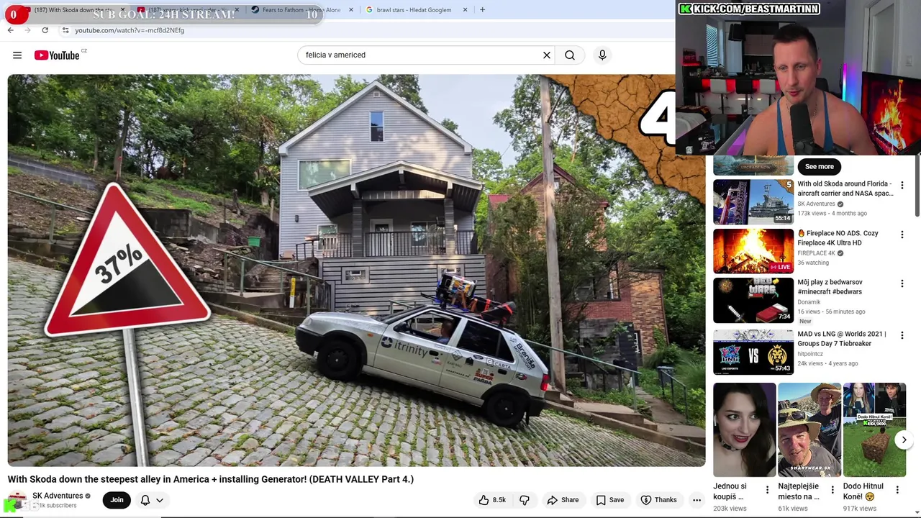This screenshot has width=921, height=518.
Task: Play Fireplace 4K live thumbnail
Action: tap(753, 251)
